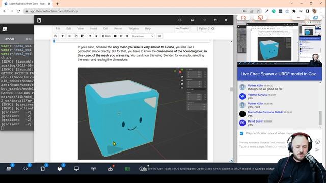Save the notebook with the floppy icon

click(x=56, y=36)
